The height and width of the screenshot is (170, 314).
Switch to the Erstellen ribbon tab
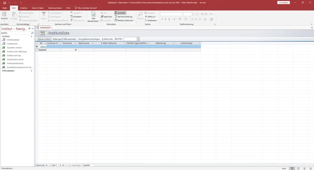[24, 8]
